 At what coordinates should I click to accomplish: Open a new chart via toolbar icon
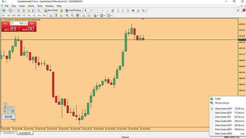click(3, 10)
